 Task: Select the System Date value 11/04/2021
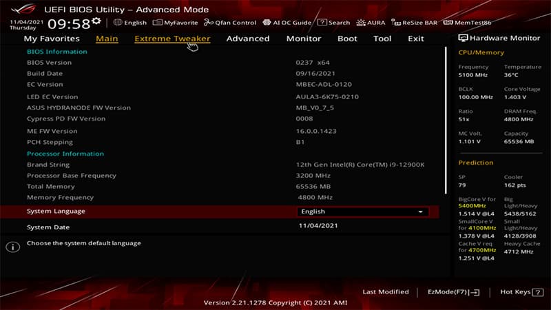click(318, 226)
